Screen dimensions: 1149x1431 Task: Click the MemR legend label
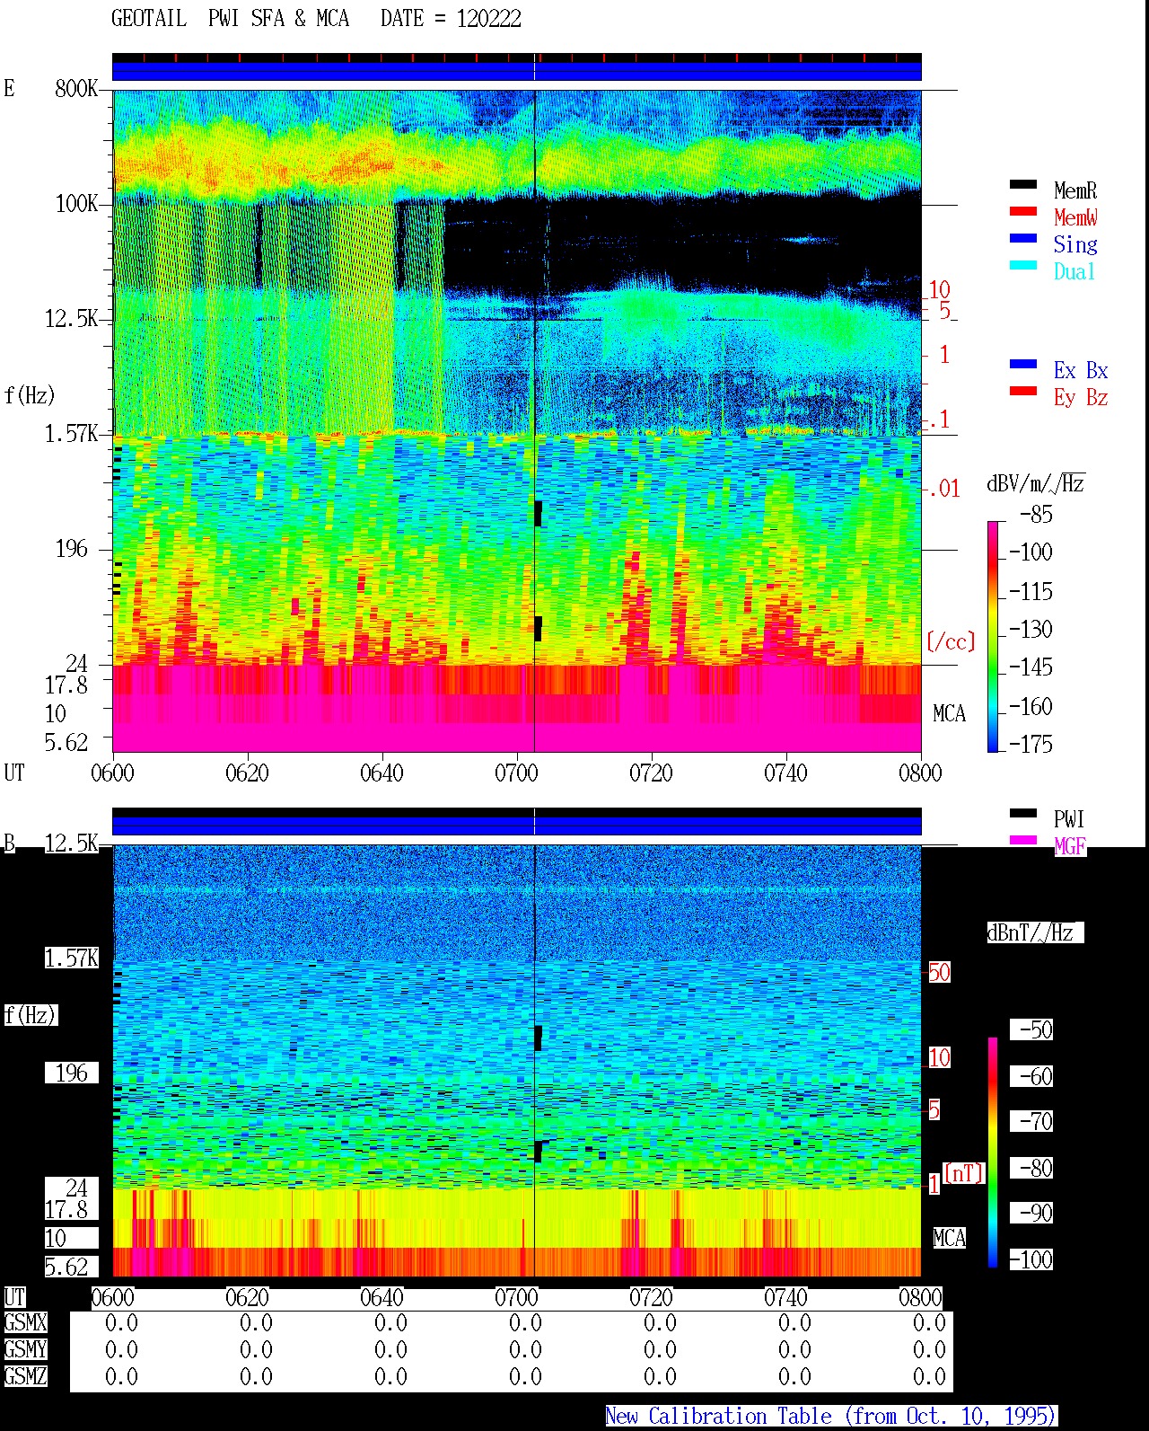[1075, 190]
